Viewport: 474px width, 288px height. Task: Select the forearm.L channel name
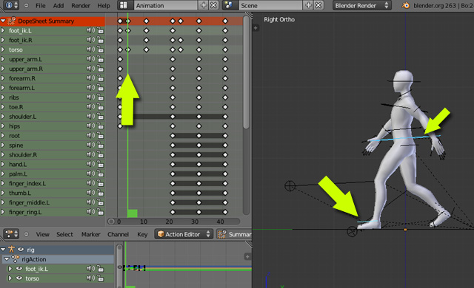[x=21, y=88]
